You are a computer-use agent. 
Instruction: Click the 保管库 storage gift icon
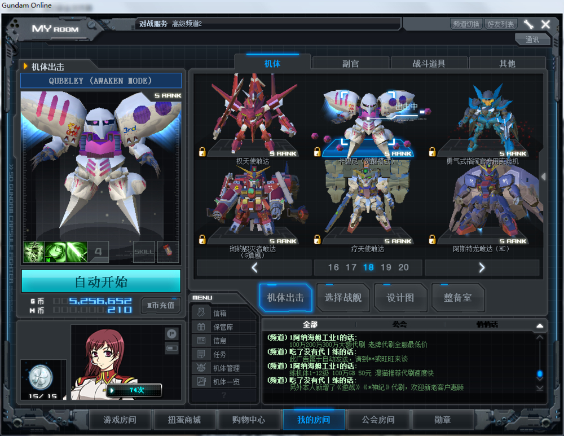pyautogui.click(x=201, y=327)
